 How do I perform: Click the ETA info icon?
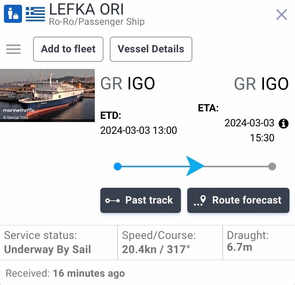tap(284, 124)
